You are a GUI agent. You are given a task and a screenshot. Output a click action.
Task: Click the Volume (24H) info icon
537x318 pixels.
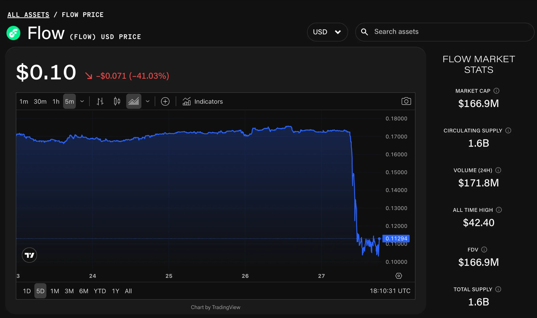(x=498, y=170)
